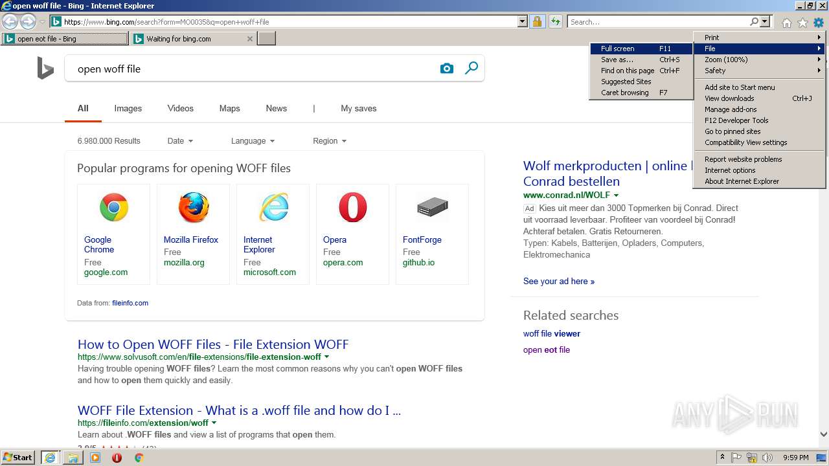Click the Bing logo
This screenshot has width=829, height=466.
(x=45, y=69)
